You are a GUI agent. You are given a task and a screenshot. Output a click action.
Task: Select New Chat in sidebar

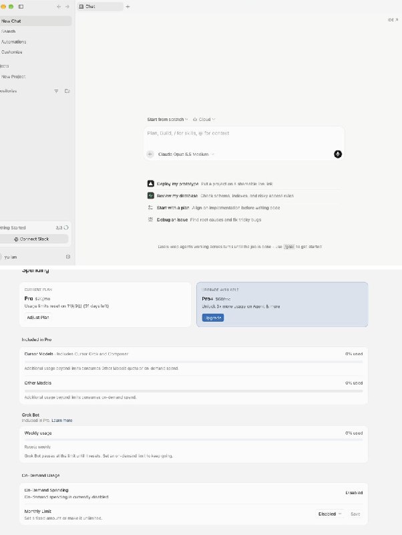[35, 21]
